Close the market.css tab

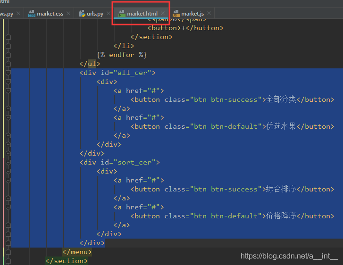[68, 13]
